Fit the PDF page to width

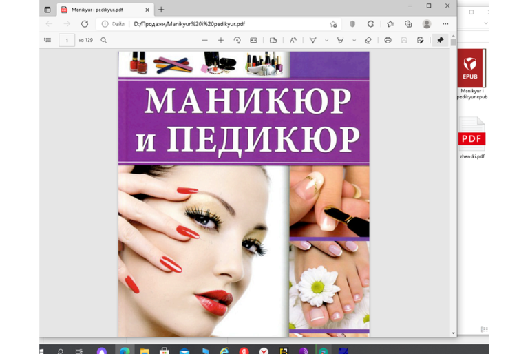253,40
